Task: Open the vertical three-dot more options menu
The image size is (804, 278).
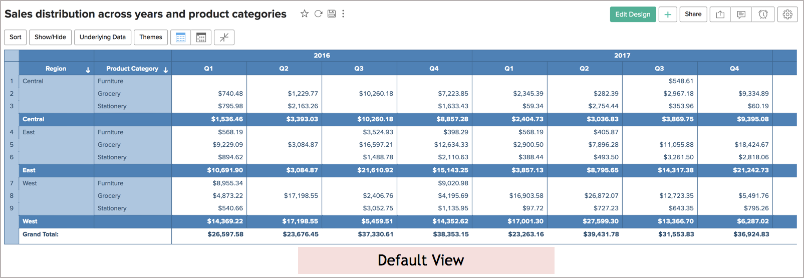Action: tap(343, 14)
